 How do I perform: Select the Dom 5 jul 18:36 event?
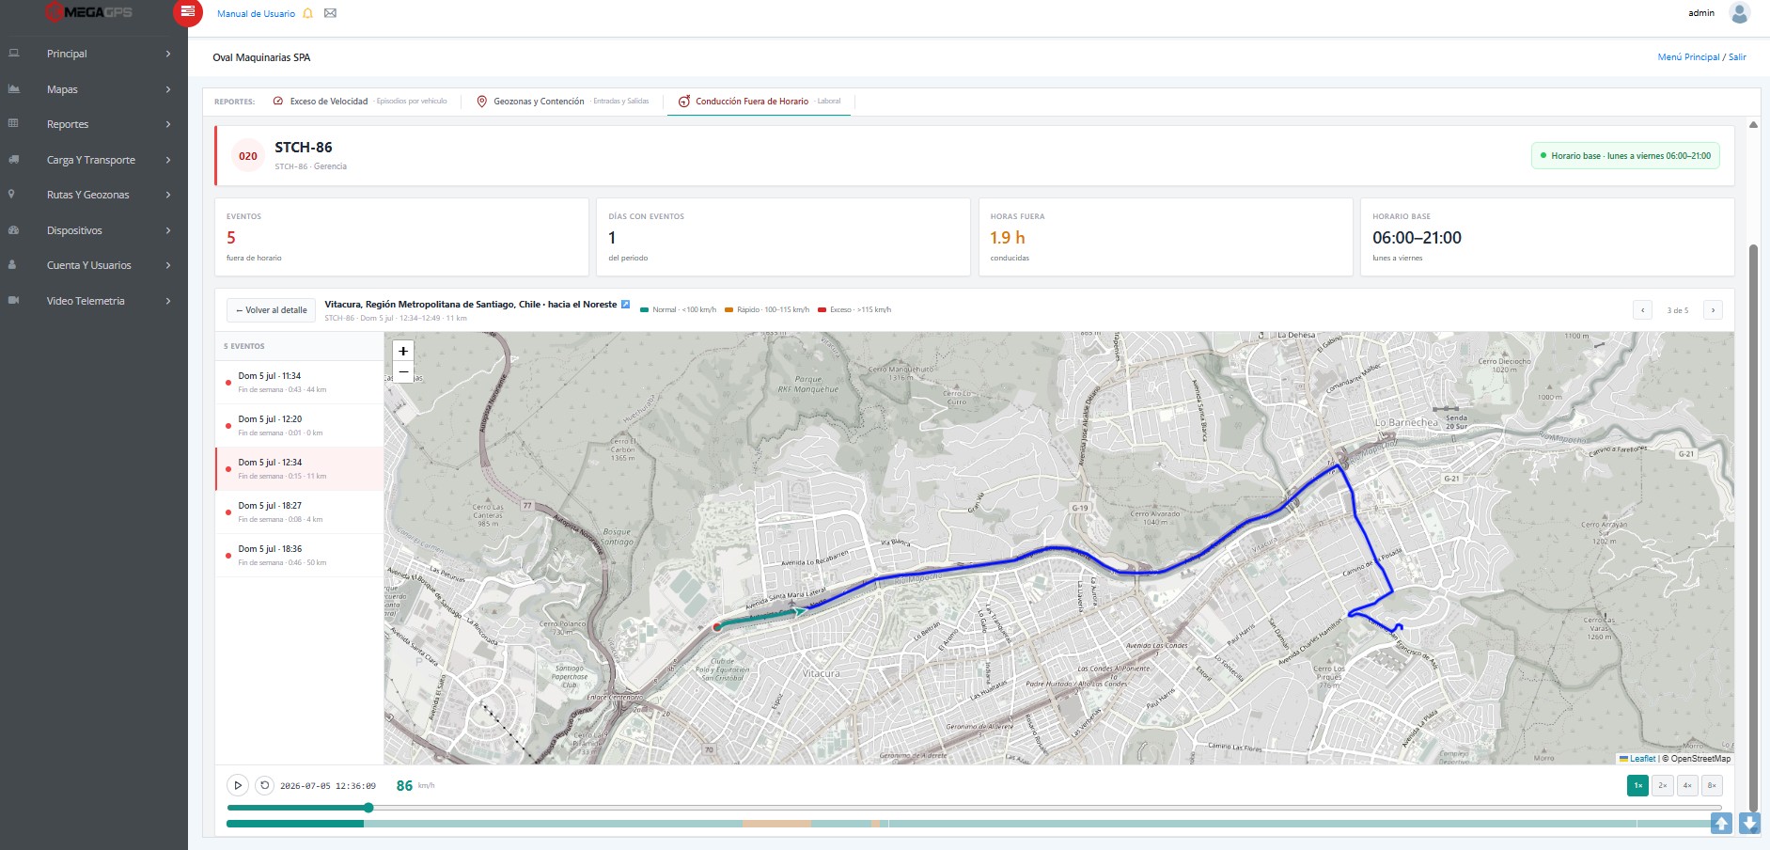[299, 555]
